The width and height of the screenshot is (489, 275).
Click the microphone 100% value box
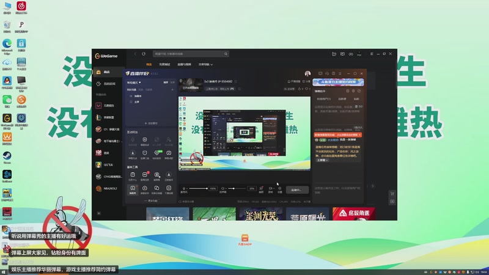click(213, 189)
